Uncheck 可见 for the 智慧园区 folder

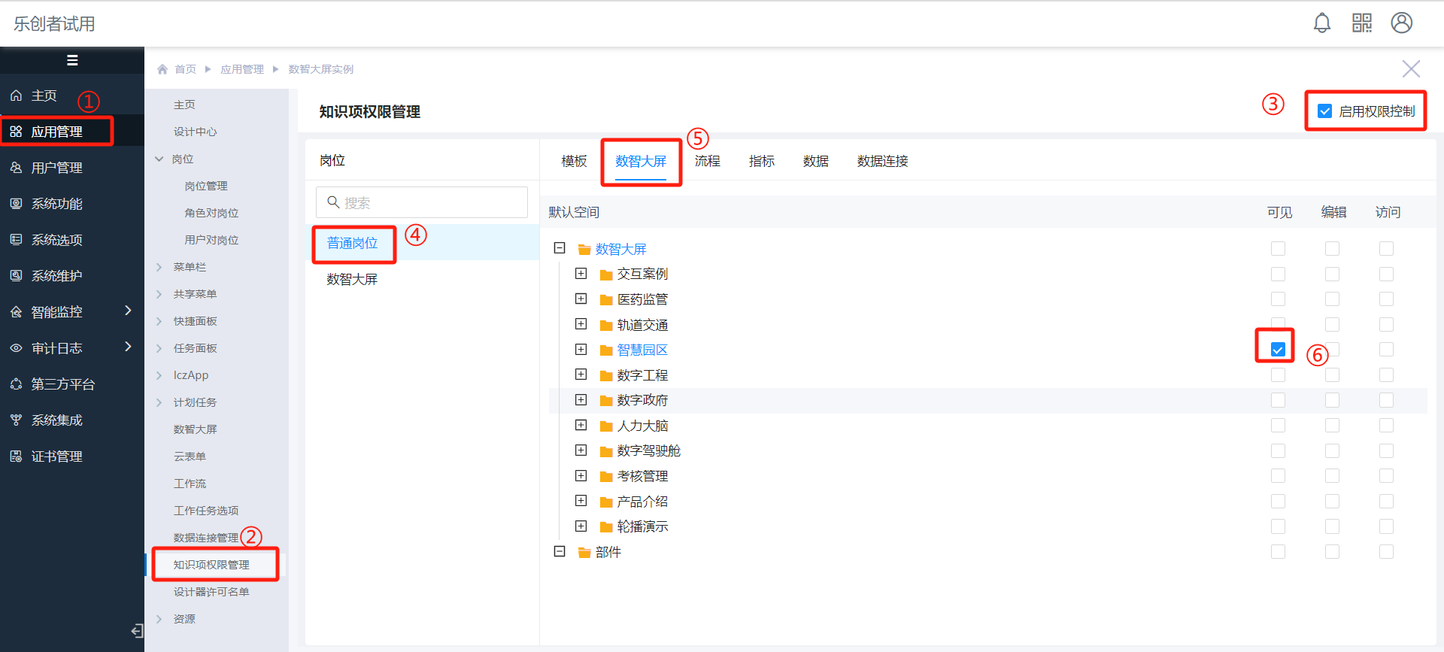tap(1277, 350)
